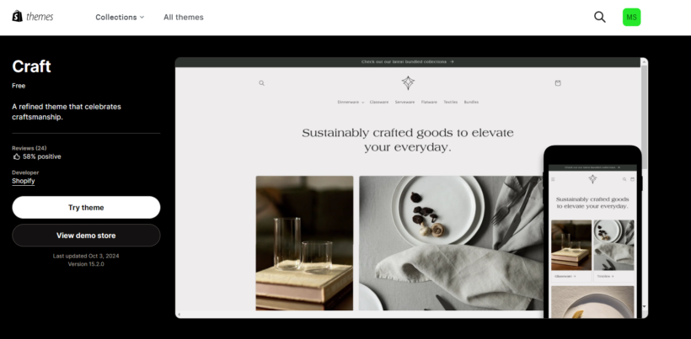Select Glassware in the preview navigation
The height and width of the screenshot is (339, 691).
[x=378, y=102]
